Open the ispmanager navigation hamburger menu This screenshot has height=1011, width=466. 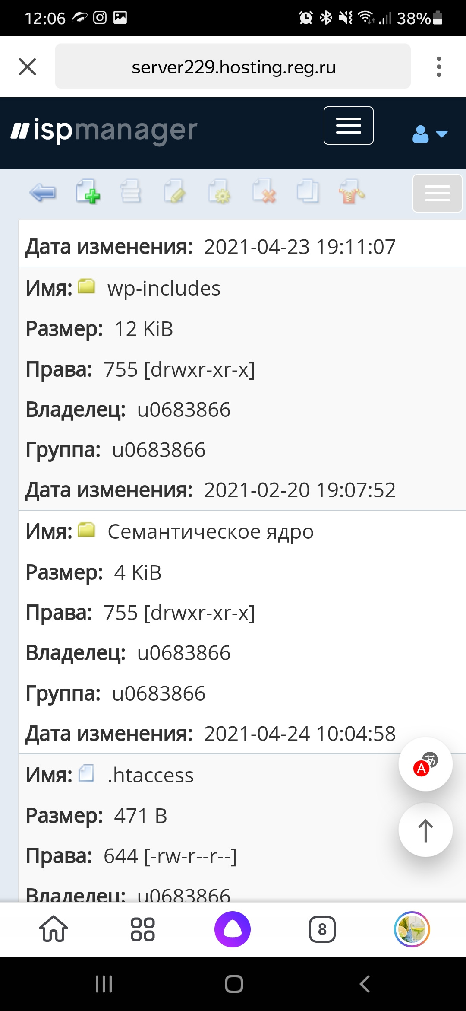[x=348, y=126]
